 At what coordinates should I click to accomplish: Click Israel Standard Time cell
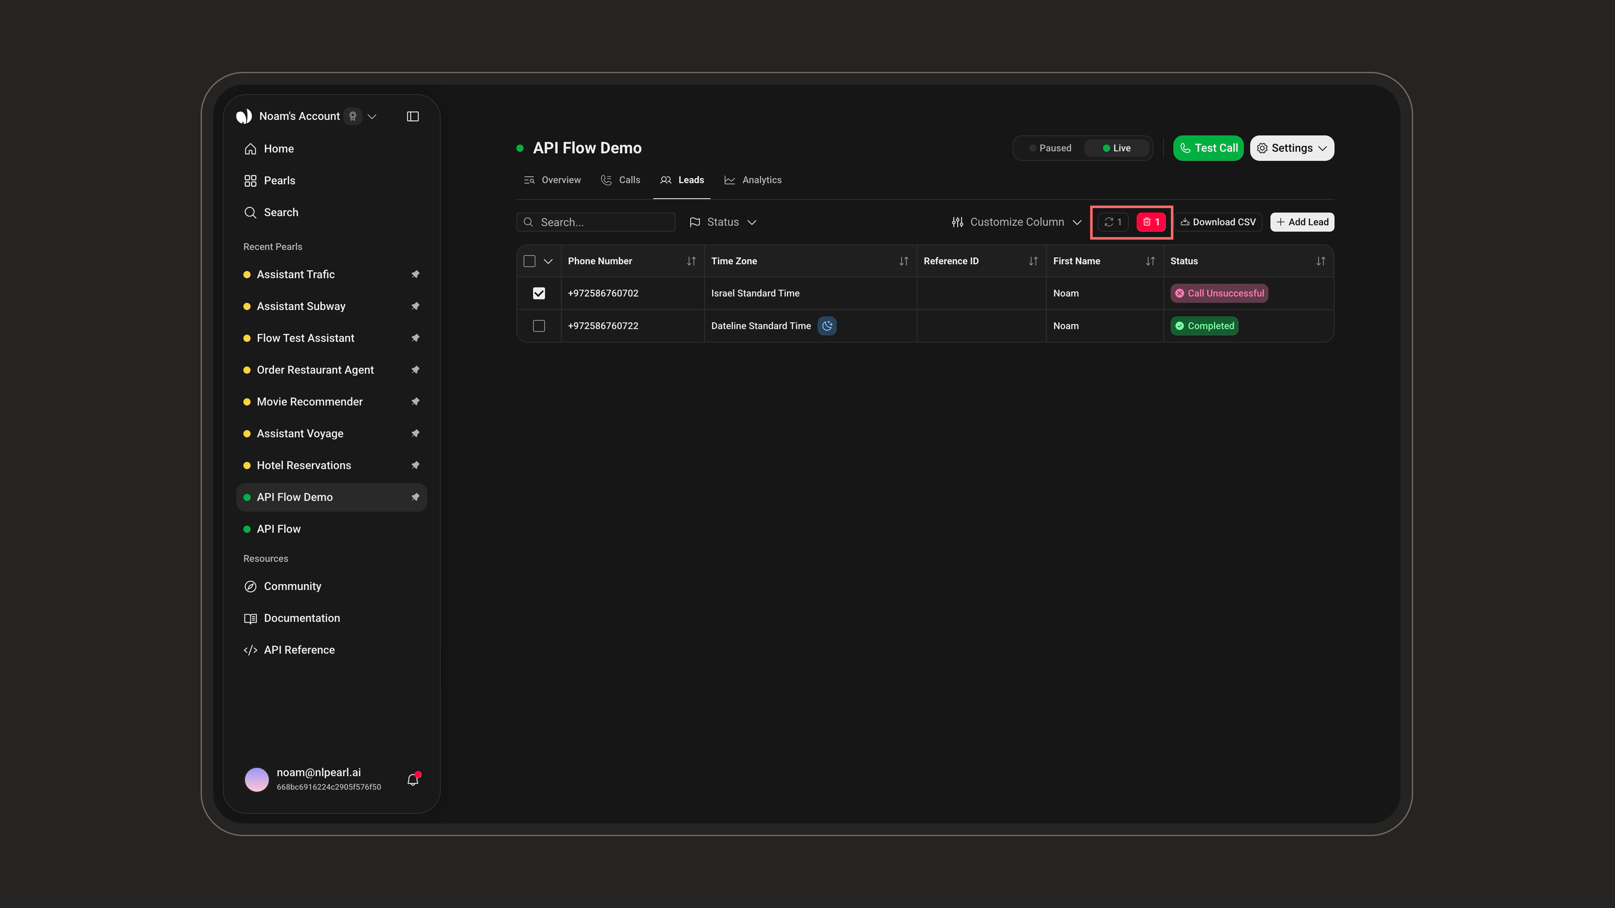(x=811, y=293)
